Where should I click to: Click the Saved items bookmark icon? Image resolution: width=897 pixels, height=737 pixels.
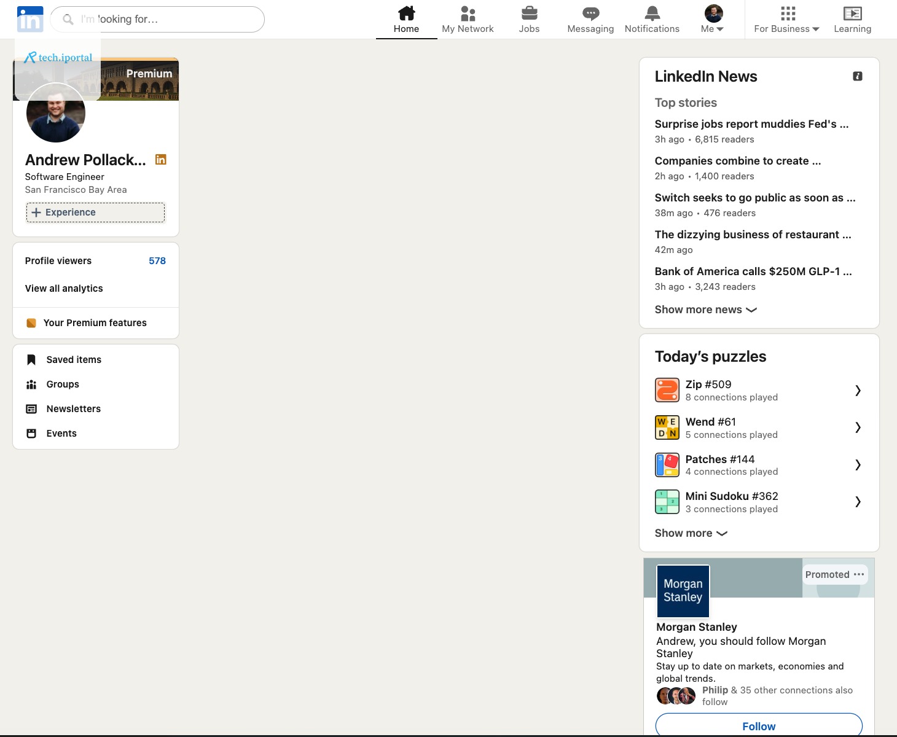pyautogui.click(x=31, y=360)
